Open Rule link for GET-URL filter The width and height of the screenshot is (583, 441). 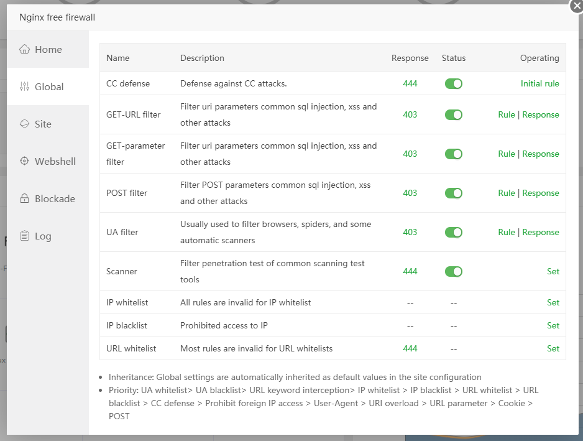point(506,114)
